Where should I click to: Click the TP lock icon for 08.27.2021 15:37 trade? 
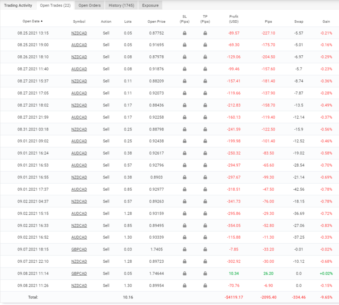click(205, 81)
